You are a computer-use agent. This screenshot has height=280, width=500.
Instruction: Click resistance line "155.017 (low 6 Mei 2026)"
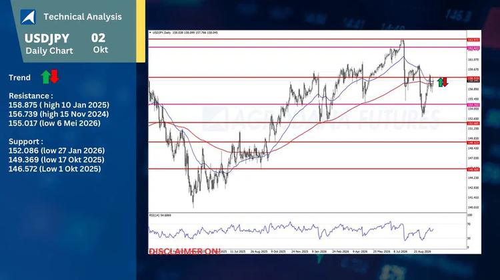click(55, 123)
